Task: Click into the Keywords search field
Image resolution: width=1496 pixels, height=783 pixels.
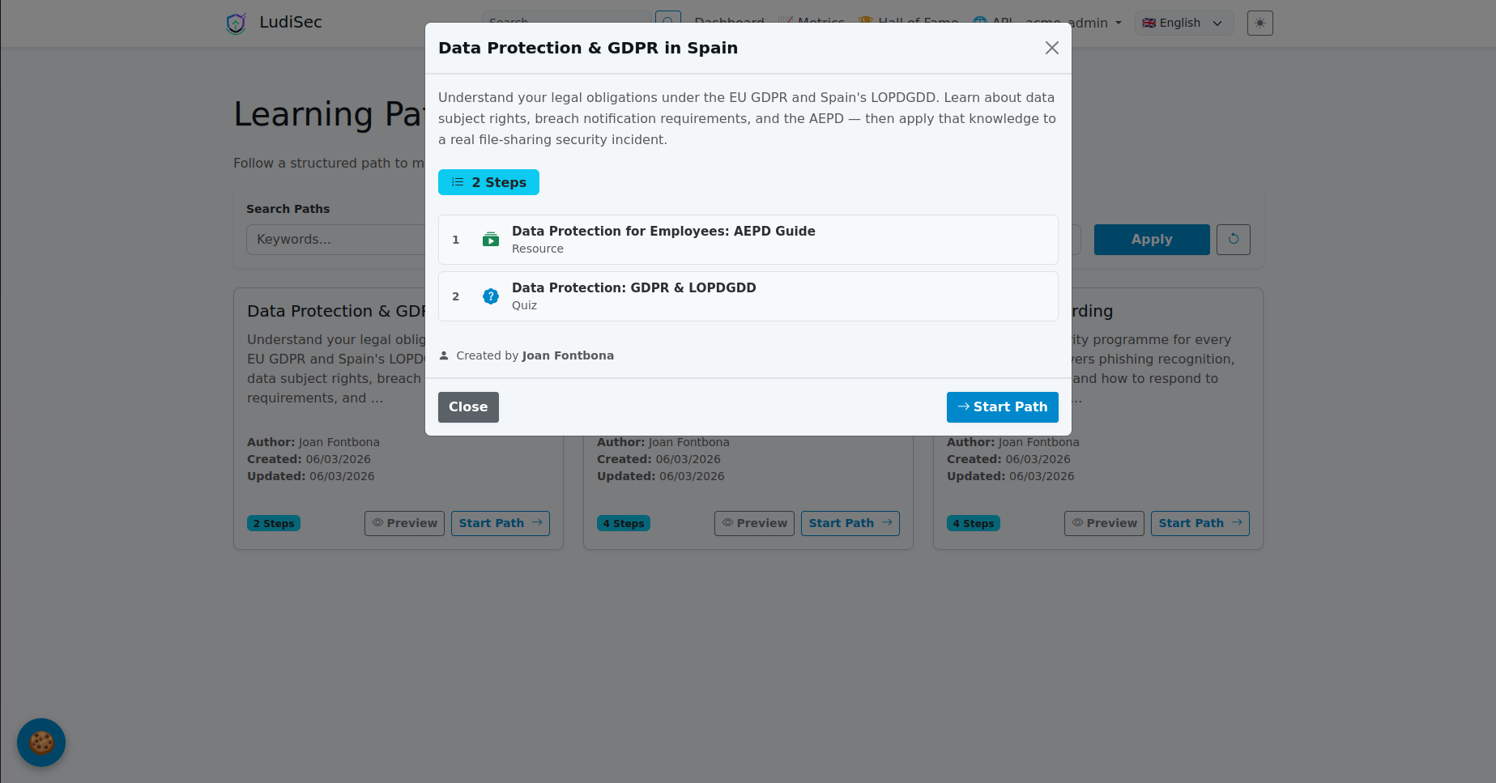Action: pos(336,240)
